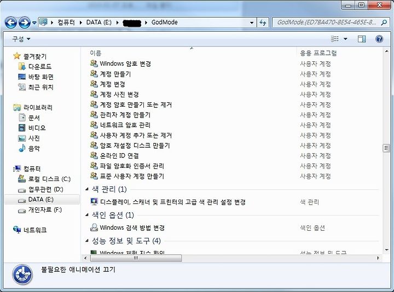Image resolution: width=394 pixels, height=292 pixels.
Task: Click 네트워크 암호 관리 item icon
Action: coord(94,125)
